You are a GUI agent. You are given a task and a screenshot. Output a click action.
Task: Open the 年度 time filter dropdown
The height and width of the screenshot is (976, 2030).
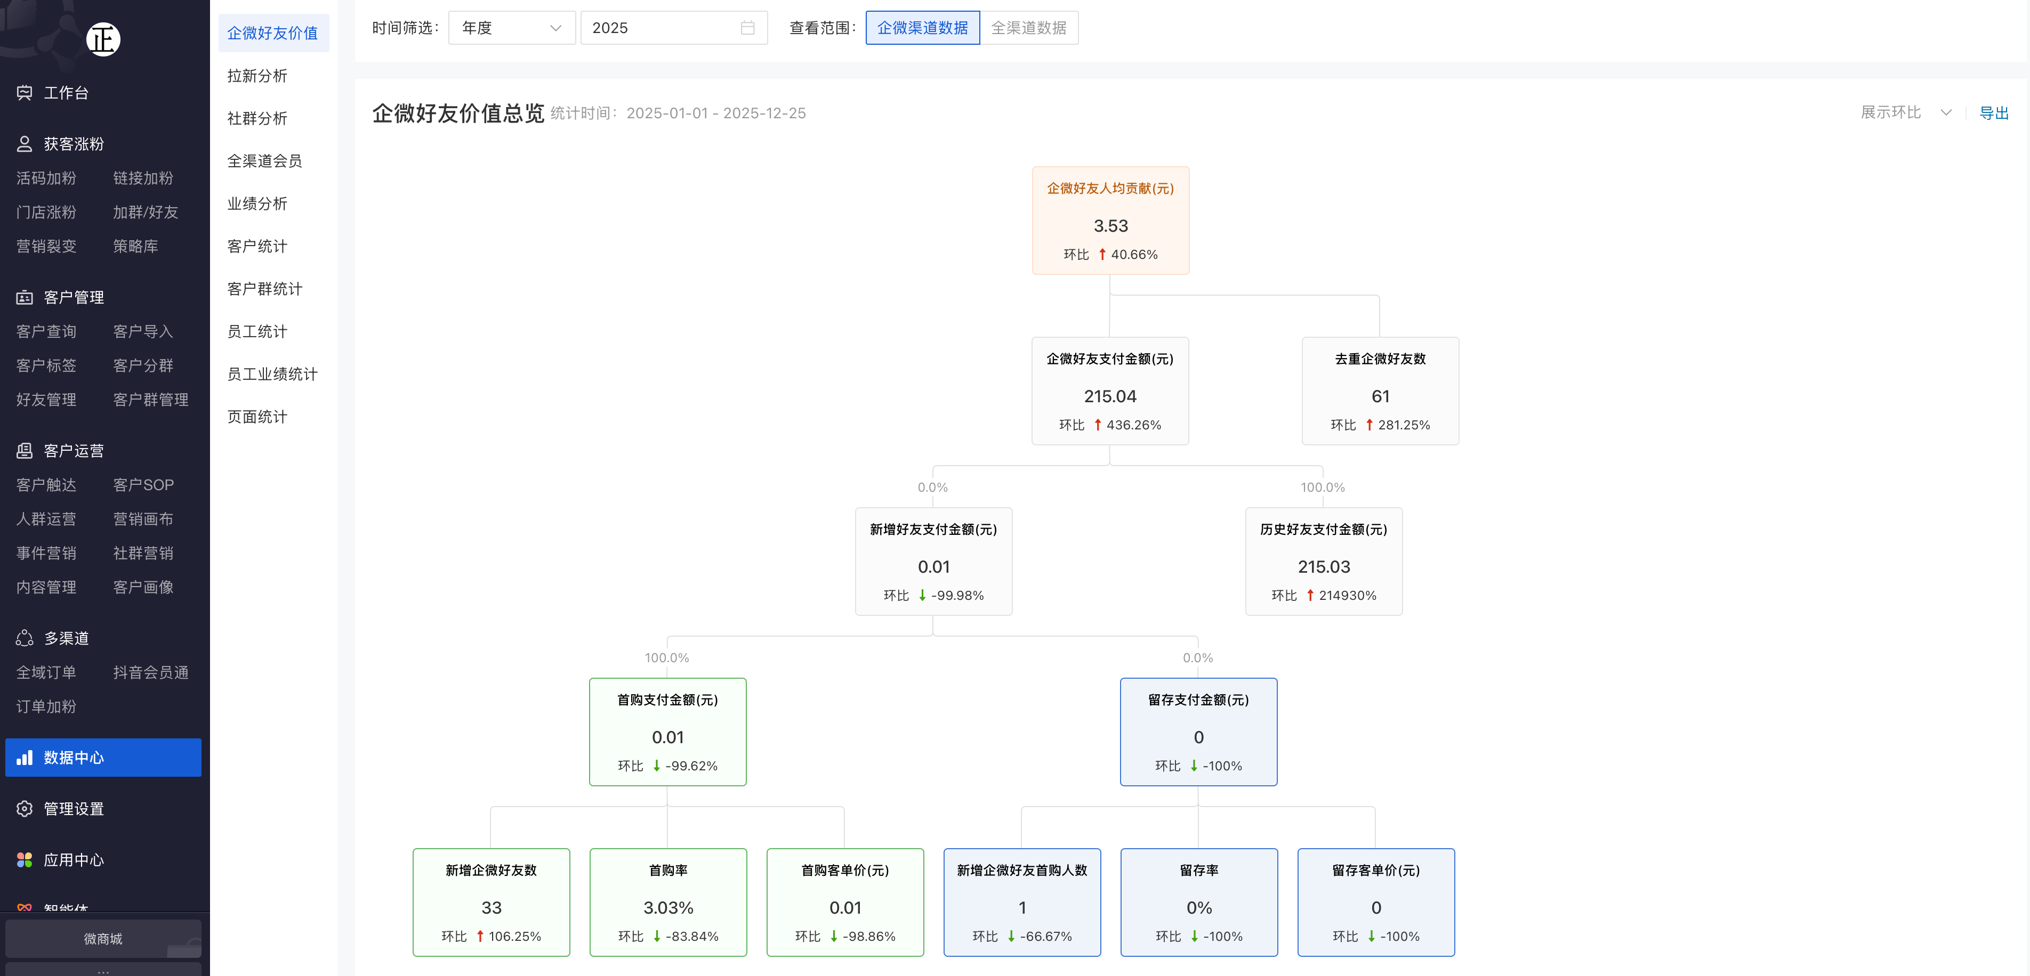[x=511, y=28]
